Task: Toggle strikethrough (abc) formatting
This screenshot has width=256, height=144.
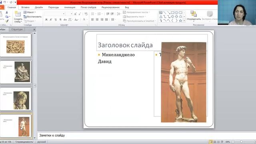Action: pos(65,20)
